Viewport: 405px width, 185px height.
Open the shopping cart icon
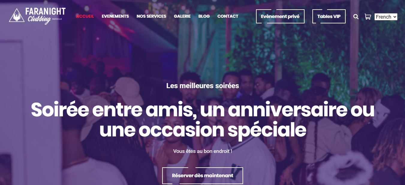click(368, 17)
